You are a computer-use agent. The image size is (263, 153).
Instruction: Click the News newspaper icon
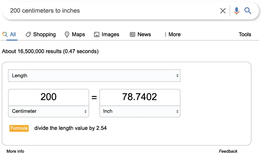[x=133, y=34]
